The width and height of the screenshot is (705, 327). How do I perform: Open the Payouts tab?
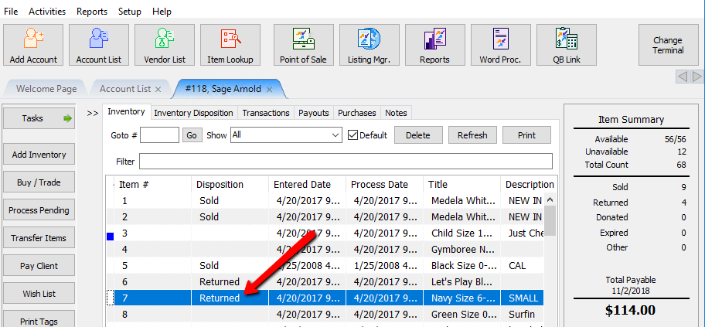point(314,113)
